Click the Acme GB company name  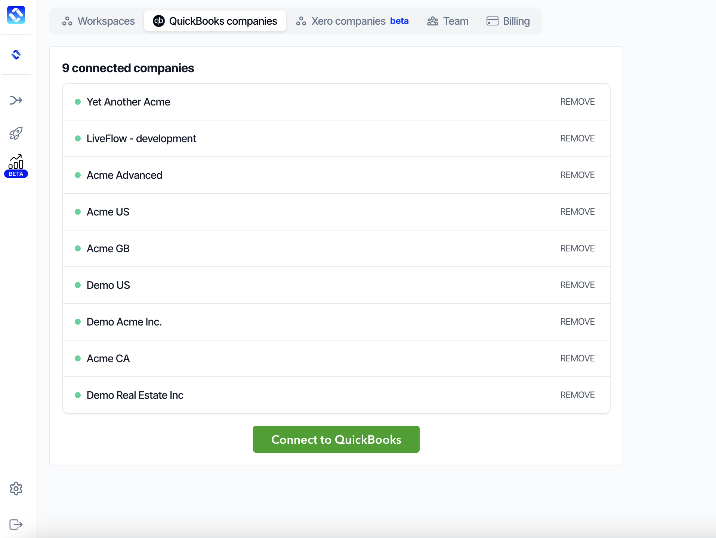point(108,248)
